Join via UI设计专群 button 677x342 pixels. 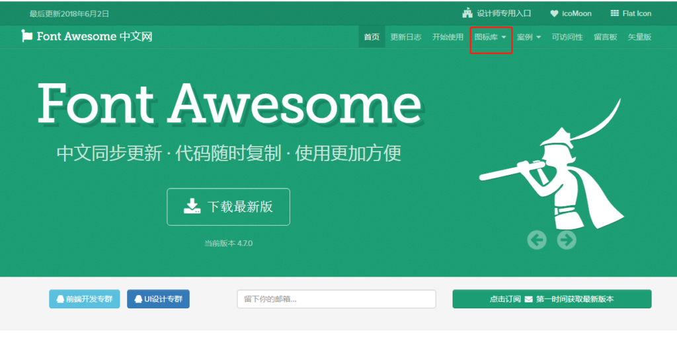[158, 299]
